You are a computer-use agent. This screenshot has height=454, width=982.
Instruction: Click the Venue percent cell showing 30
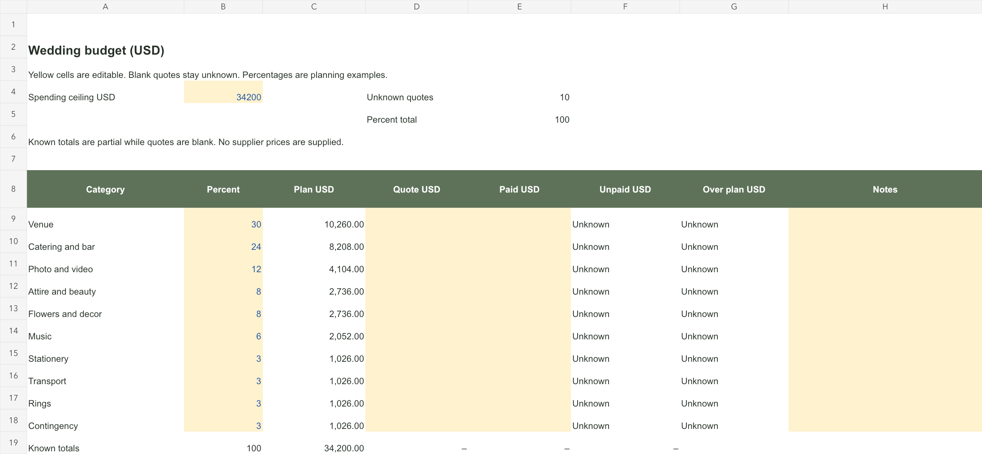point(223,219)
